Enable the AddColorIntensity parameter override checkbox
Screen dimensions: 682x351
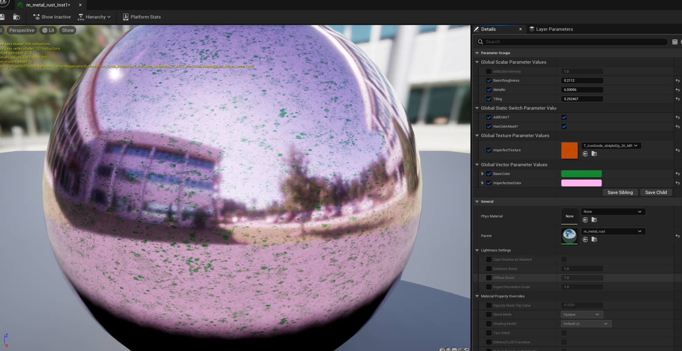tap(489, 71)
